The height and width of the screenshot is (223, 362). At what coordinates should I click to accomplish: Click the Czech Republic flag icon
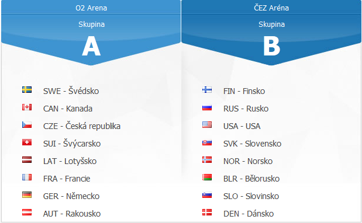tap(27, 124)
